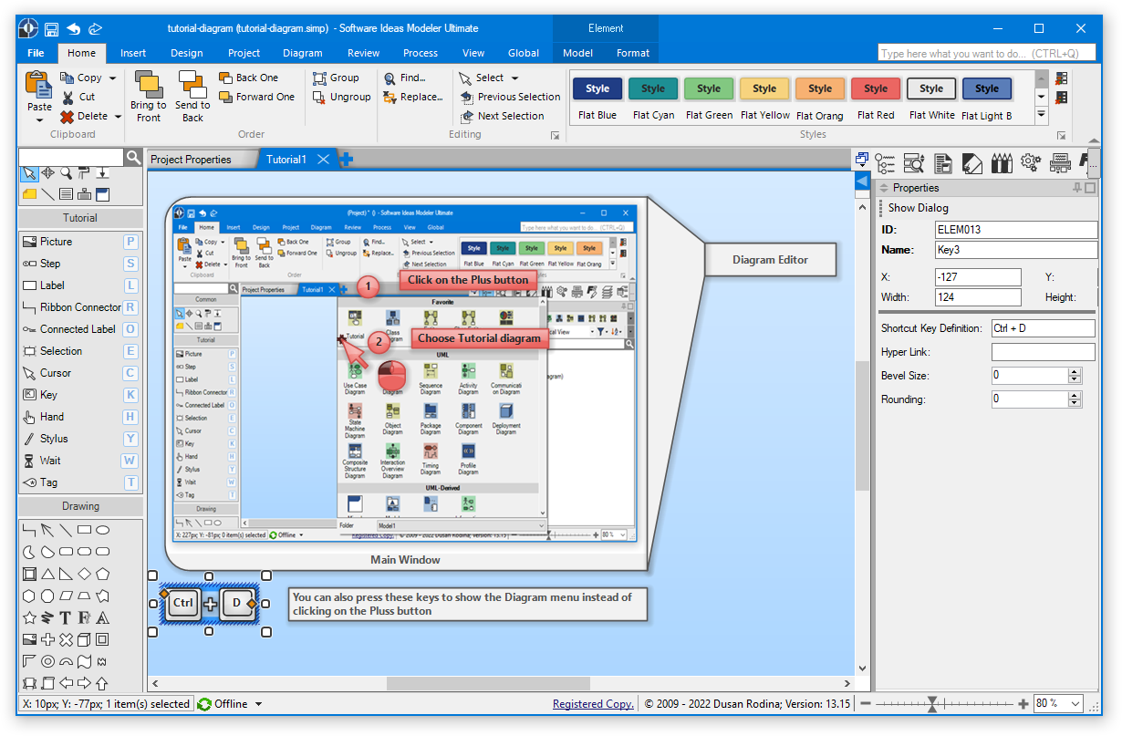Image resolution: width=1122 pixels, height=736 pixels.
Task: Open the Format ribbon tab
Action: tap(633, 53)
